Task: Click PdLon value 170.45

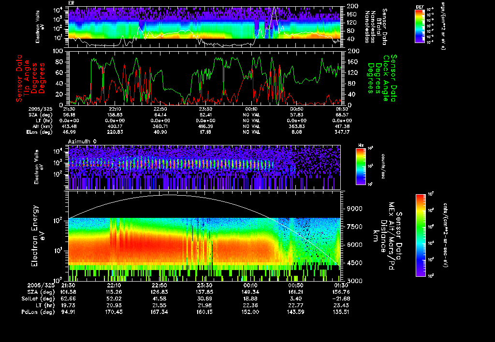Action: tap(114, 312)
